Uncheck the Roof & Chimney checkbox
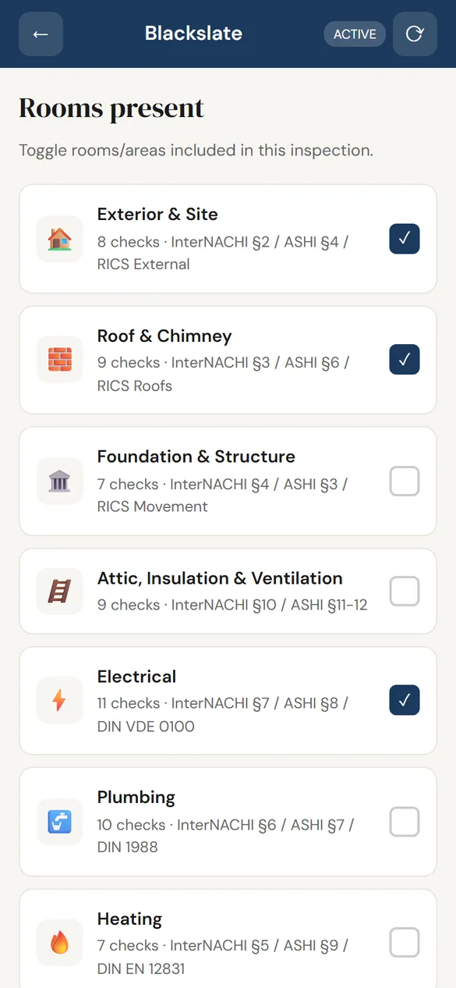The height and width of the screenshot is (988, 456). point(405,360)
